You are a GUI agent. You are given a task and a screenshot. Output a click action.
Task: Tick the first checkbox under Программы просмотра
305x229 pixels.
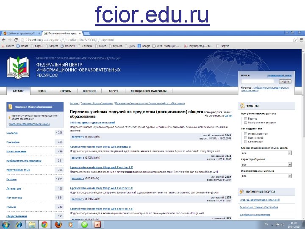(x=245, y=118)
